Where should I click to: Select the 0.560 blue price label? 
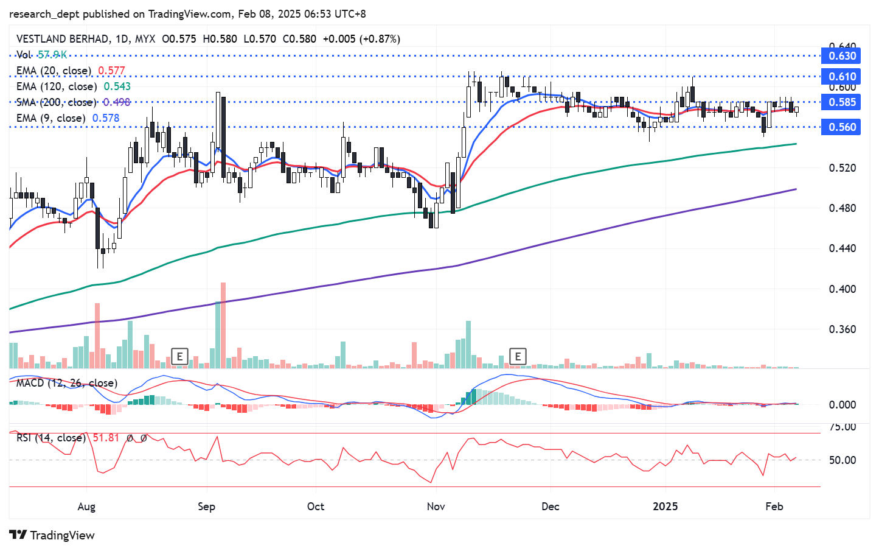point(841,127)
